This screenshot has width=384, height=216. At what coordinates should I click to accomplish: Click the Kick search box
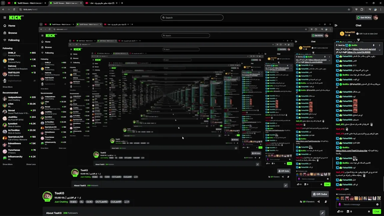point(192,18)
